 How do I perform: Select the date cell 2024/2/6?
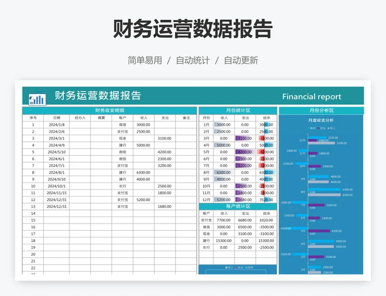tap(56, 132)
